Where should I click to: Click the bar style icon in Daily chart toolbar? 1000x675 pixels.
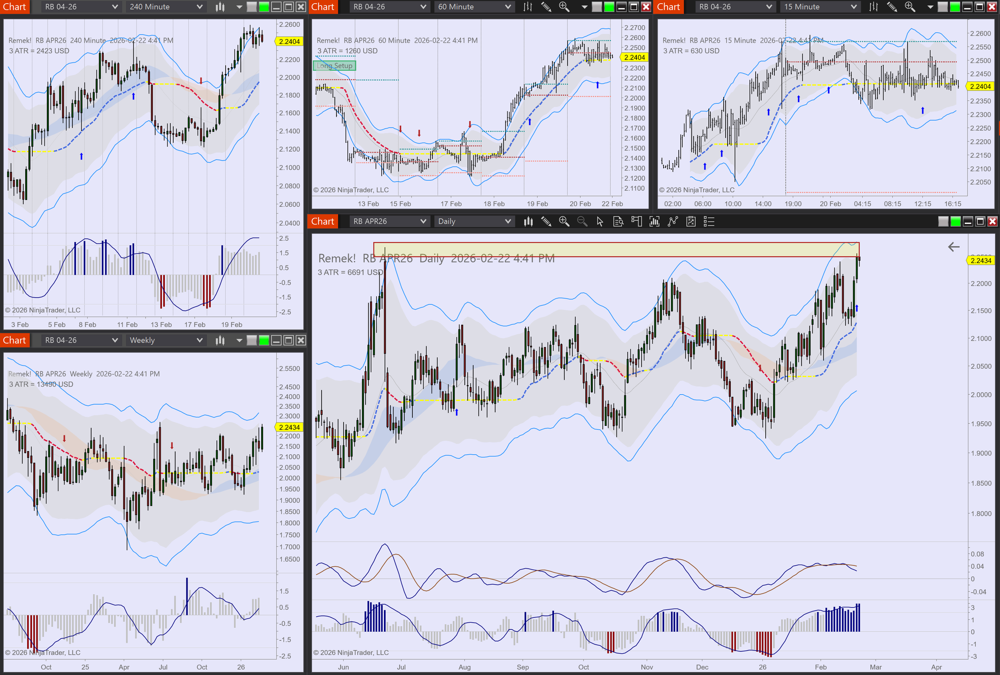coord(528,222)
